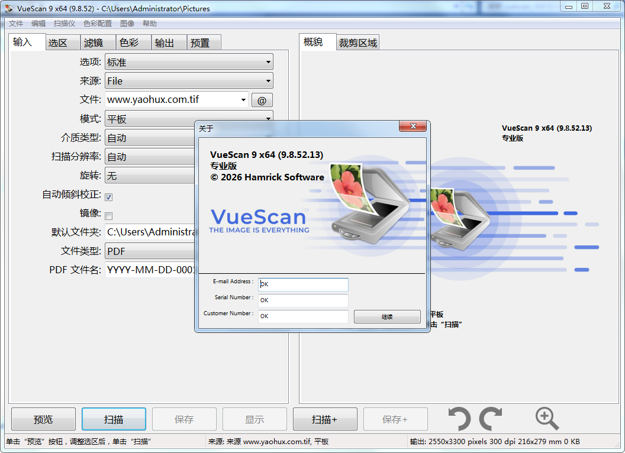Click the @ button next to file name

pyautogui.click(x=262, y=99)
